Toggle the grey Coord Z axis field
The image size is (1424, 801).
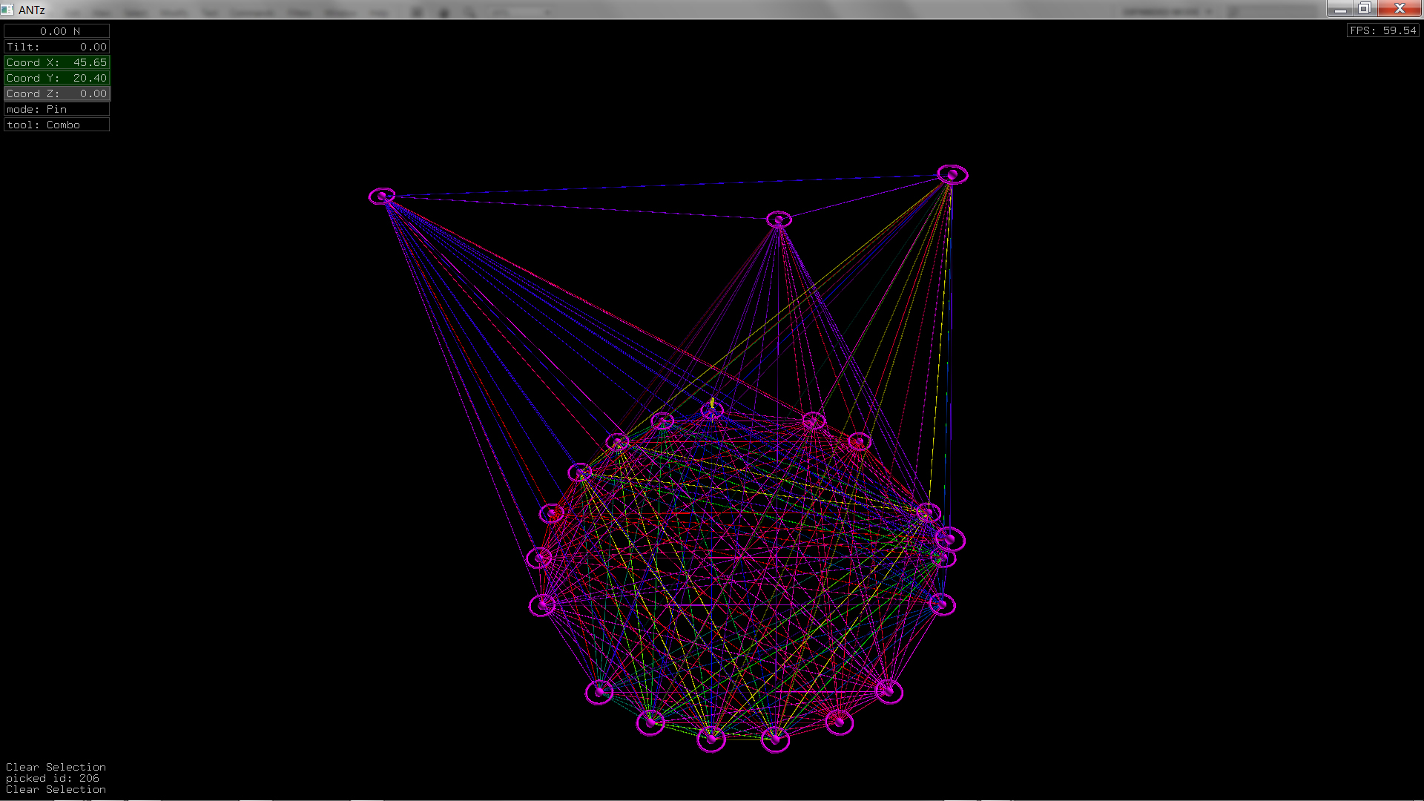[x=57, y=93]
